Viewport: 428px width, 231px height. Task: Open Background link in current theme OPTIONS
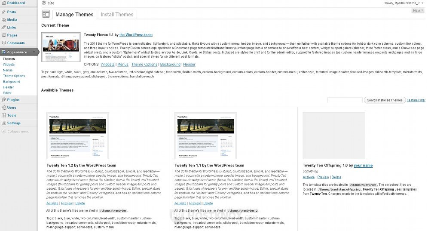pyautogui.click(x=170, y=65)
